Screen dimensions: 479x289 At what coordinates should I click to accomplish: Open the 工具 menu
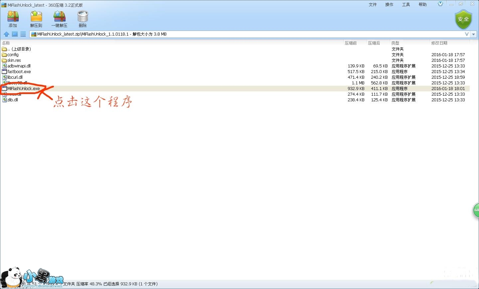(406, 5)
